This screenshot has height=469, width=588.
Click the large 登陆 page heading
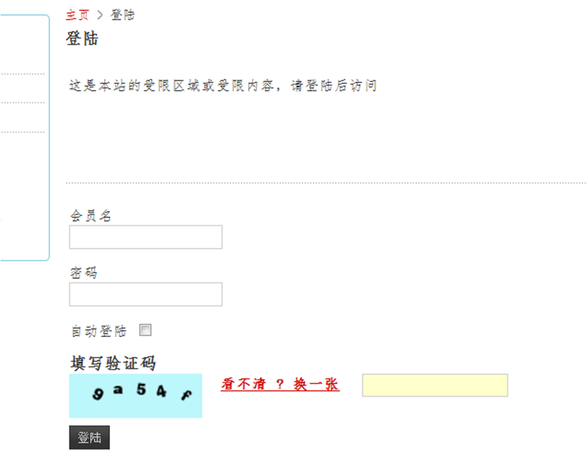(x=82, y=38)
